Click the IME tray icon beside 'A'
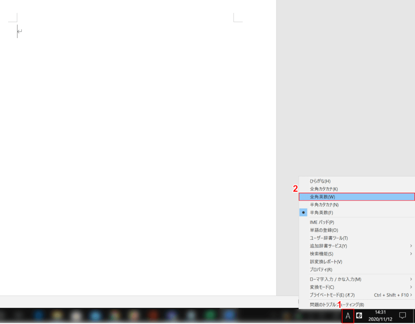Screen dimensions: 415x324 pyautogui.click(x=359, y=315)
